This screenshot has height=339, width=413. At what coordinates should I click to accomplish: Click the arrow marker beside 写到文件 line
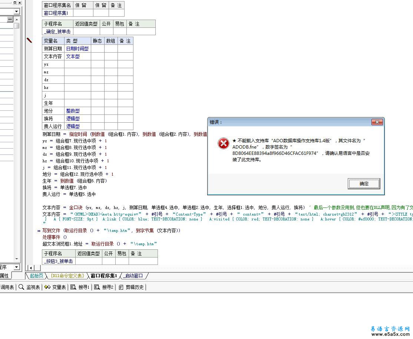pyautogui.click(x=39, y=231)
